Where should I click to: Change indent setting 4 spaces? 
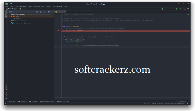coord(160,104)
